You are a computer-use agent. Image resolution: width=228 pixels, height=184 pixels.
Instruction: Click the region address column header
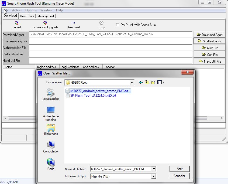(47, 67)
